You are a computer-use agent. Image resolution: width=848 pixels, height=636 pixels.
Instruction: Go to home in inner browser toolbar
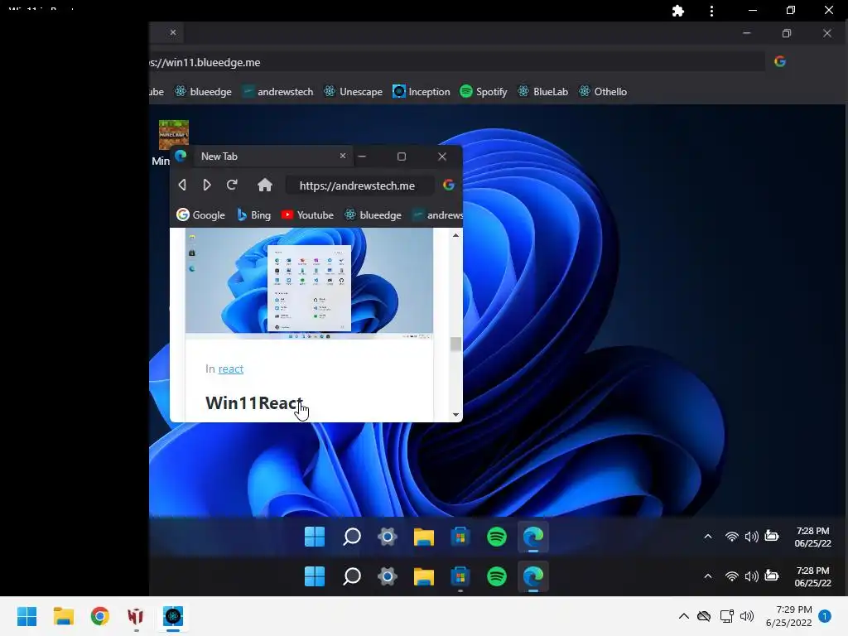tap(264, 185)
